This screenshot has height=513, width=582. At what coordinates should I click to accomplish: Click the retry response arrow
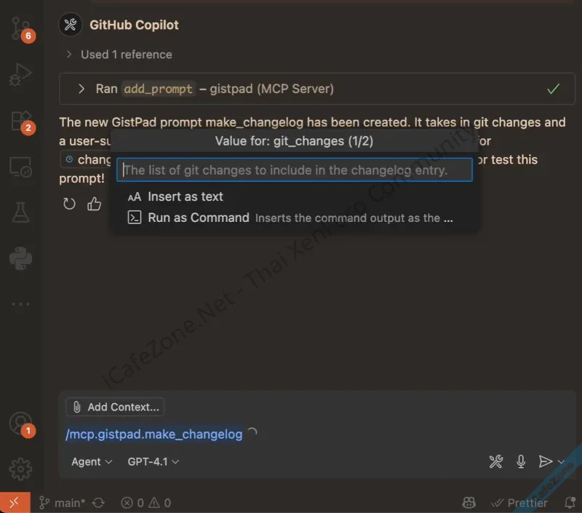coord(69,204)
